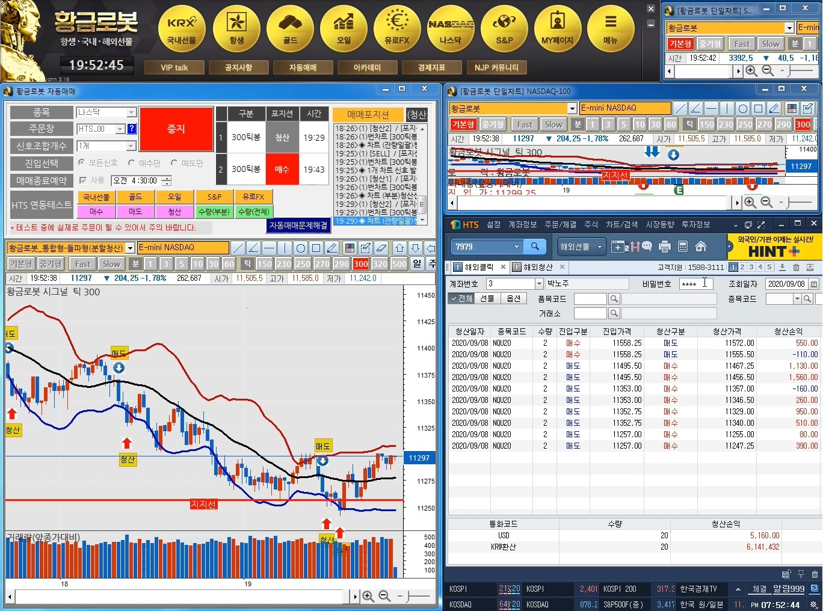Toggle the 옵션 filter in HTS

click(513, 298)
